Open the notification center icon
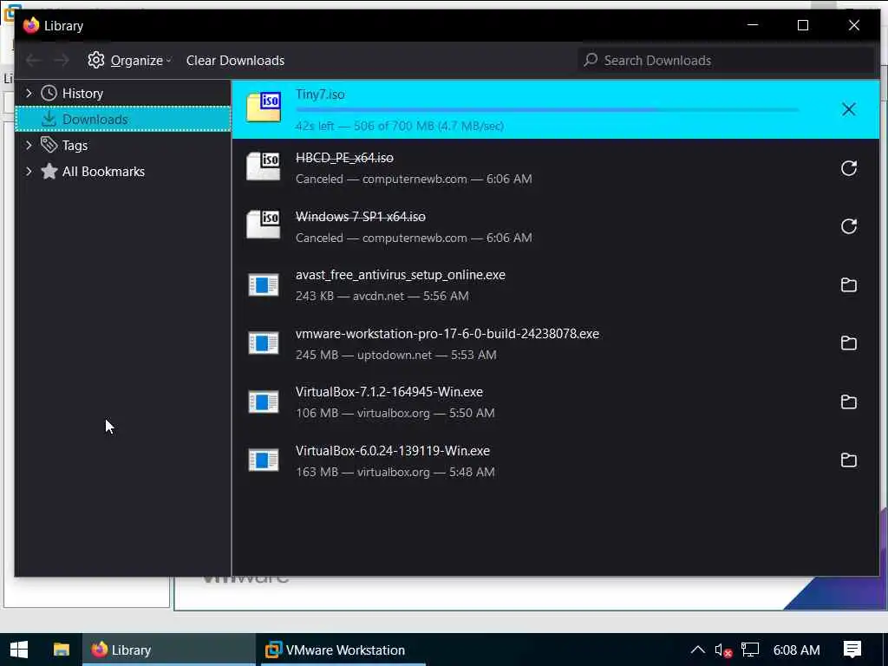 [x=852, y=650]
